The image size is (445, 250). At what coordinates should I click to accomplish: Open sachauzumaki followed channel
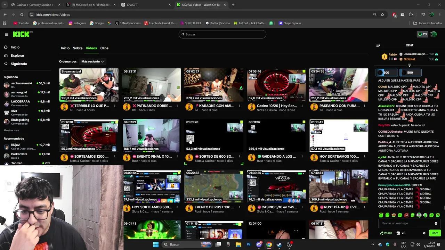coord(27,85)
